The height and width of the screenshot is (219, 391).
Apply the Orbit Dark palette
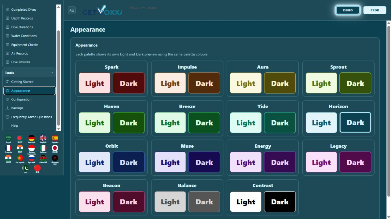[129, 162]
